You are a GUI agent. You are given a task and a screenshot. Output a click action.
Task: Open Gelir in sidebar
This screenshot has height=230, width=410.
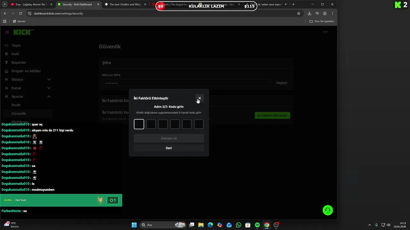coord(15,54)
